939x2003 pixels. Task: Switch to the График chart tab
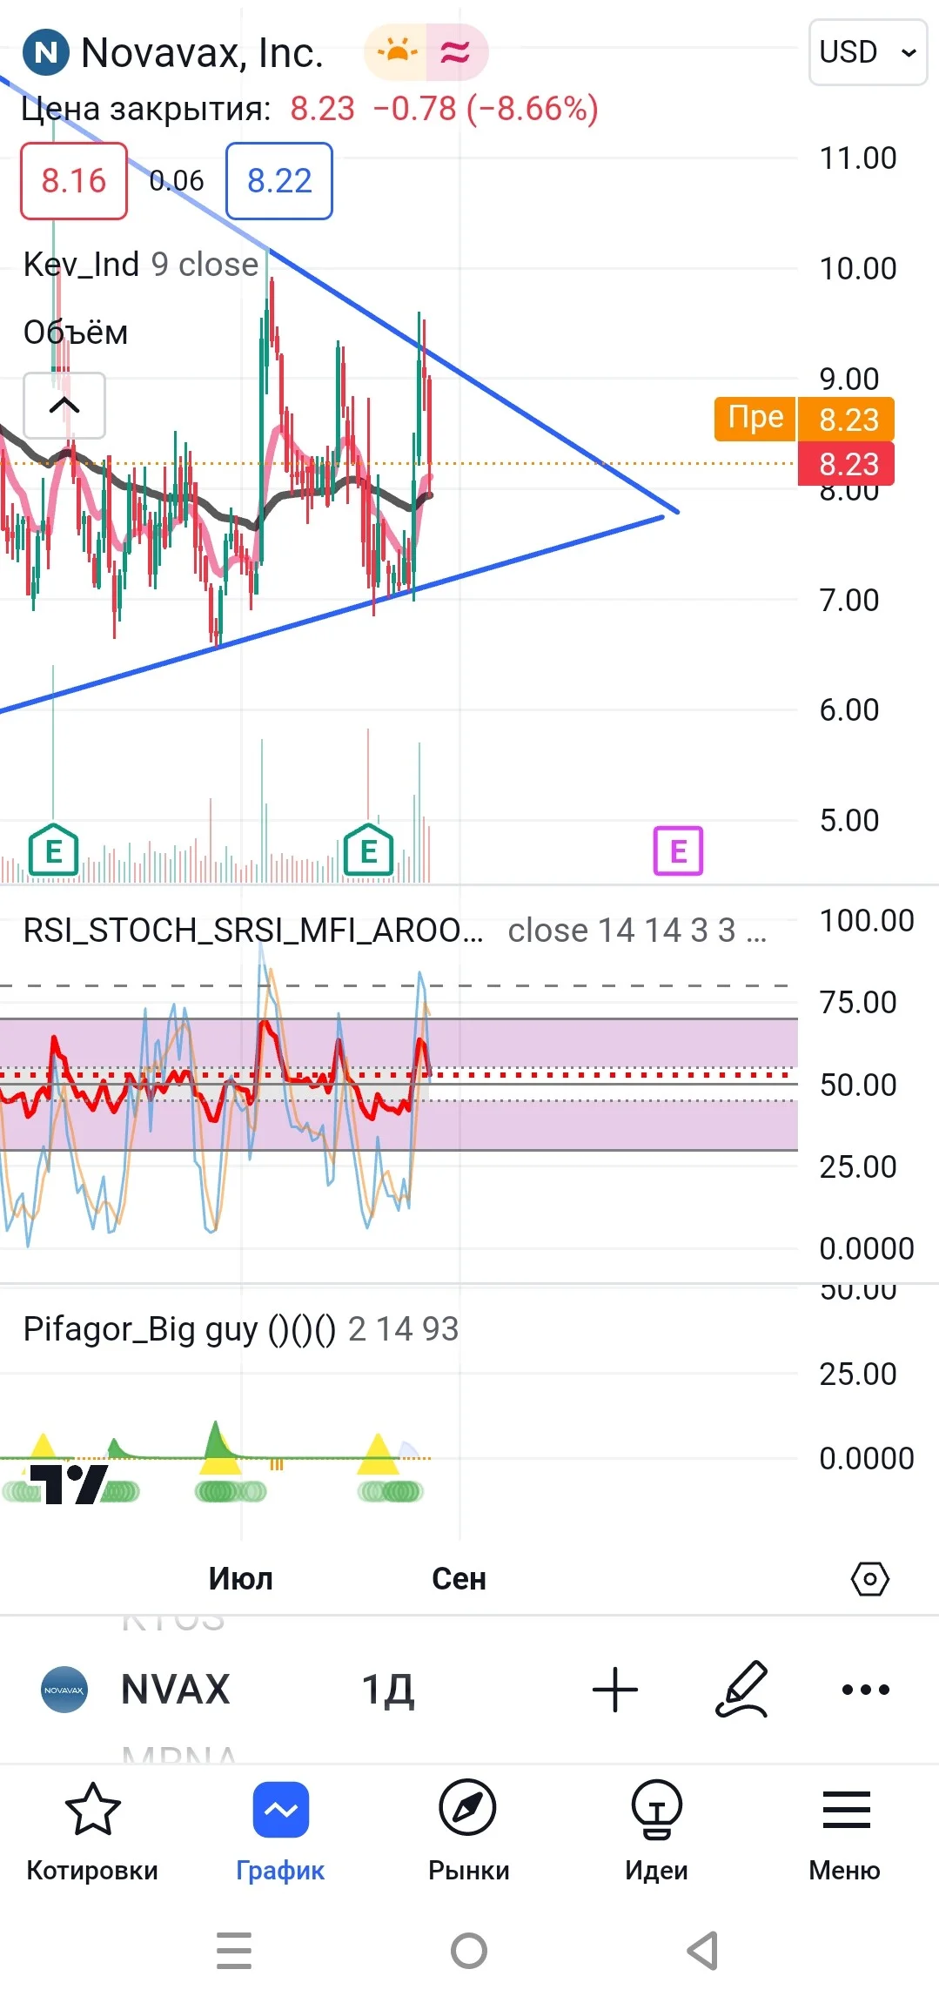click(x=280, y=1832)
